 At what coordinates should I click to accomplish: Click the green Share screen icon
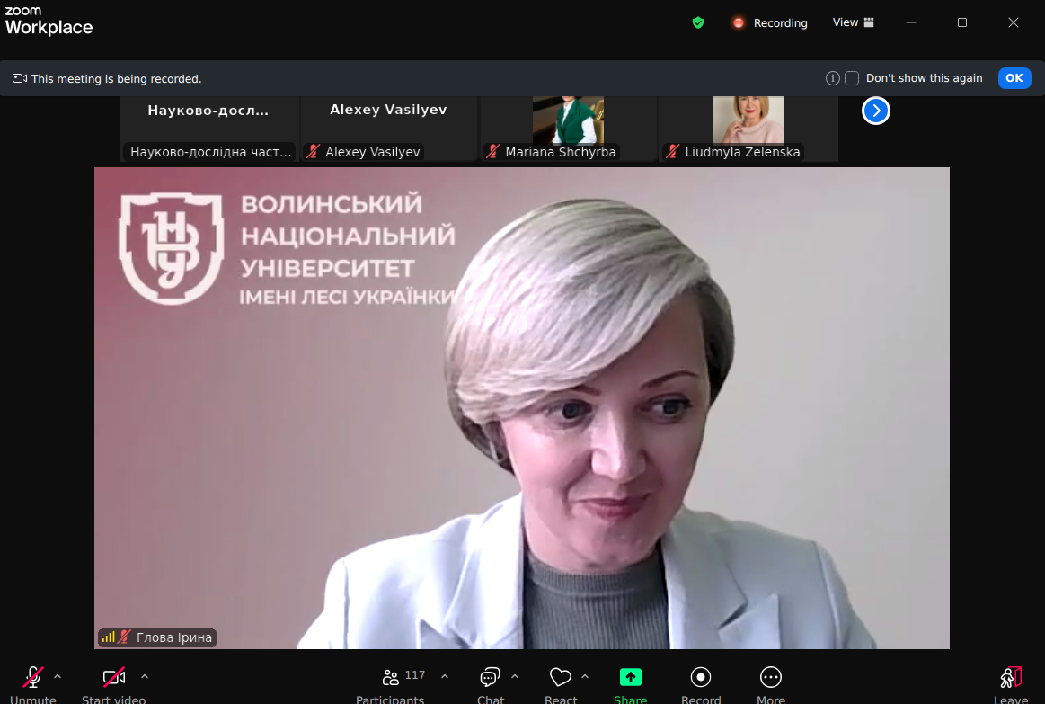tap(630, 678)
